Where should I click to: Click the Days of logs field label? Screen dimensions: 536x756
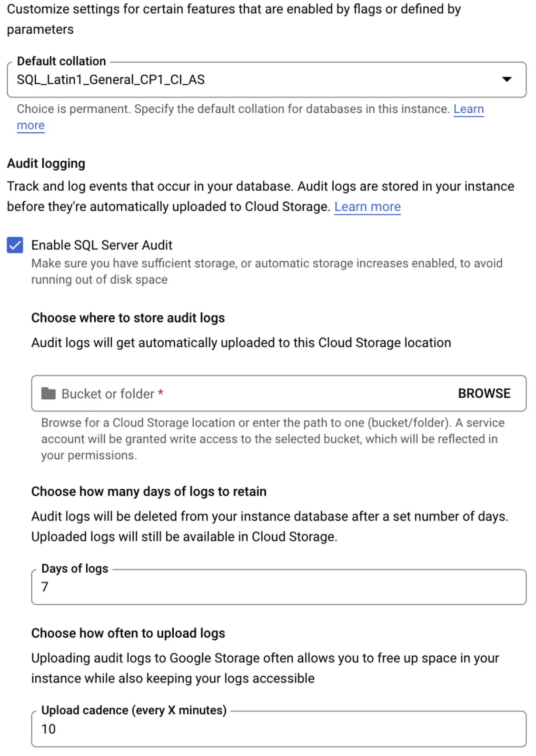pyautogui.click(x=75, y=568)
